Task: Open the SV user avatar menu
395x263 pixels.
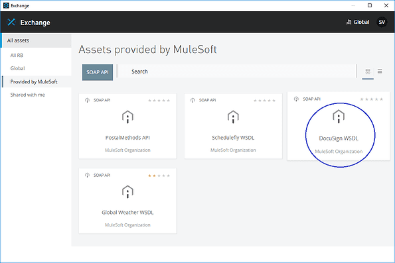Action: pos(382,22)
